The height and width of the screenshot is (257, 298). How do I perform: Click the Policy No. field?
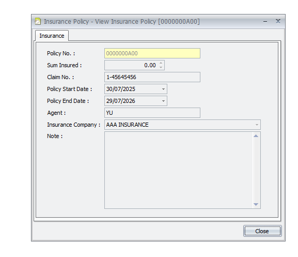point(152,53)
